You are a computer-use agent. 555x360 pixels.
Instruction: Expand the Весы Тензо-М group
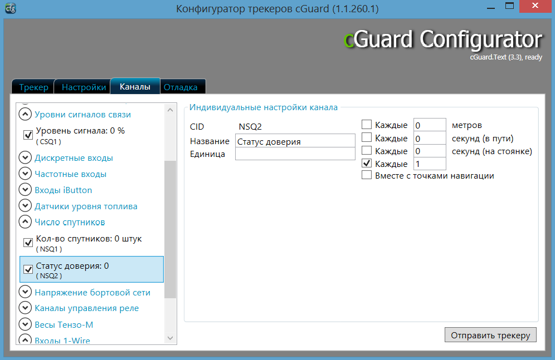[25, 324]
